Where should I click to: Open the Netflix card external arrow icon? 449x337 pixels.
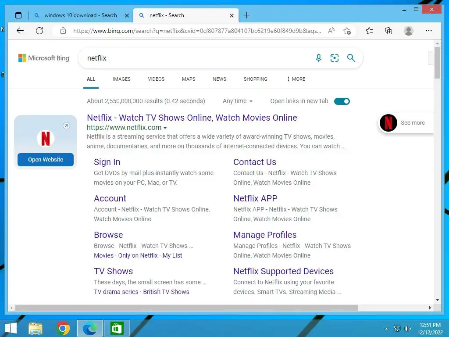pyautogui.click(x=66, y=125)
